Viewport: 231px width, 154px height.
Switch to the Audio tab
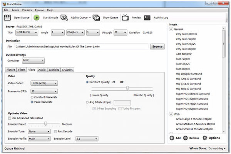(x=42, y=70)
